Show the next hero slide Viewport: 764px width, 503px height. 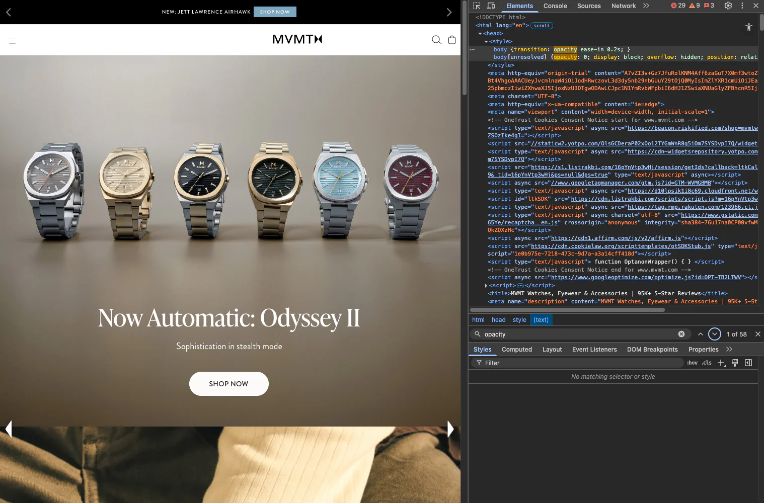(x=450, y=429)
